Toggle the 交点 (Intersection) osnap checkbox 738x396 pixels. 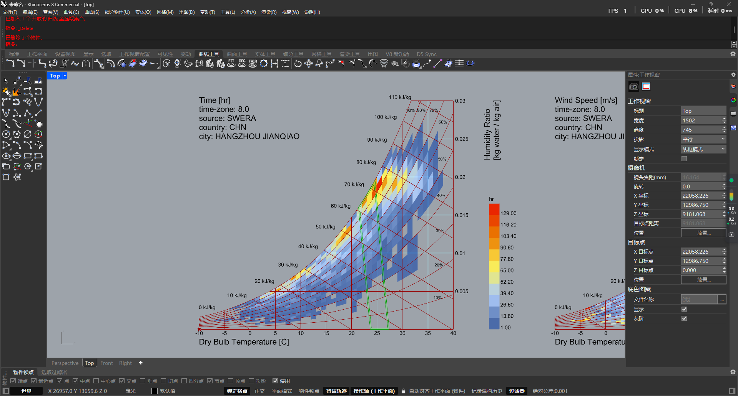(x=122, y=381)
